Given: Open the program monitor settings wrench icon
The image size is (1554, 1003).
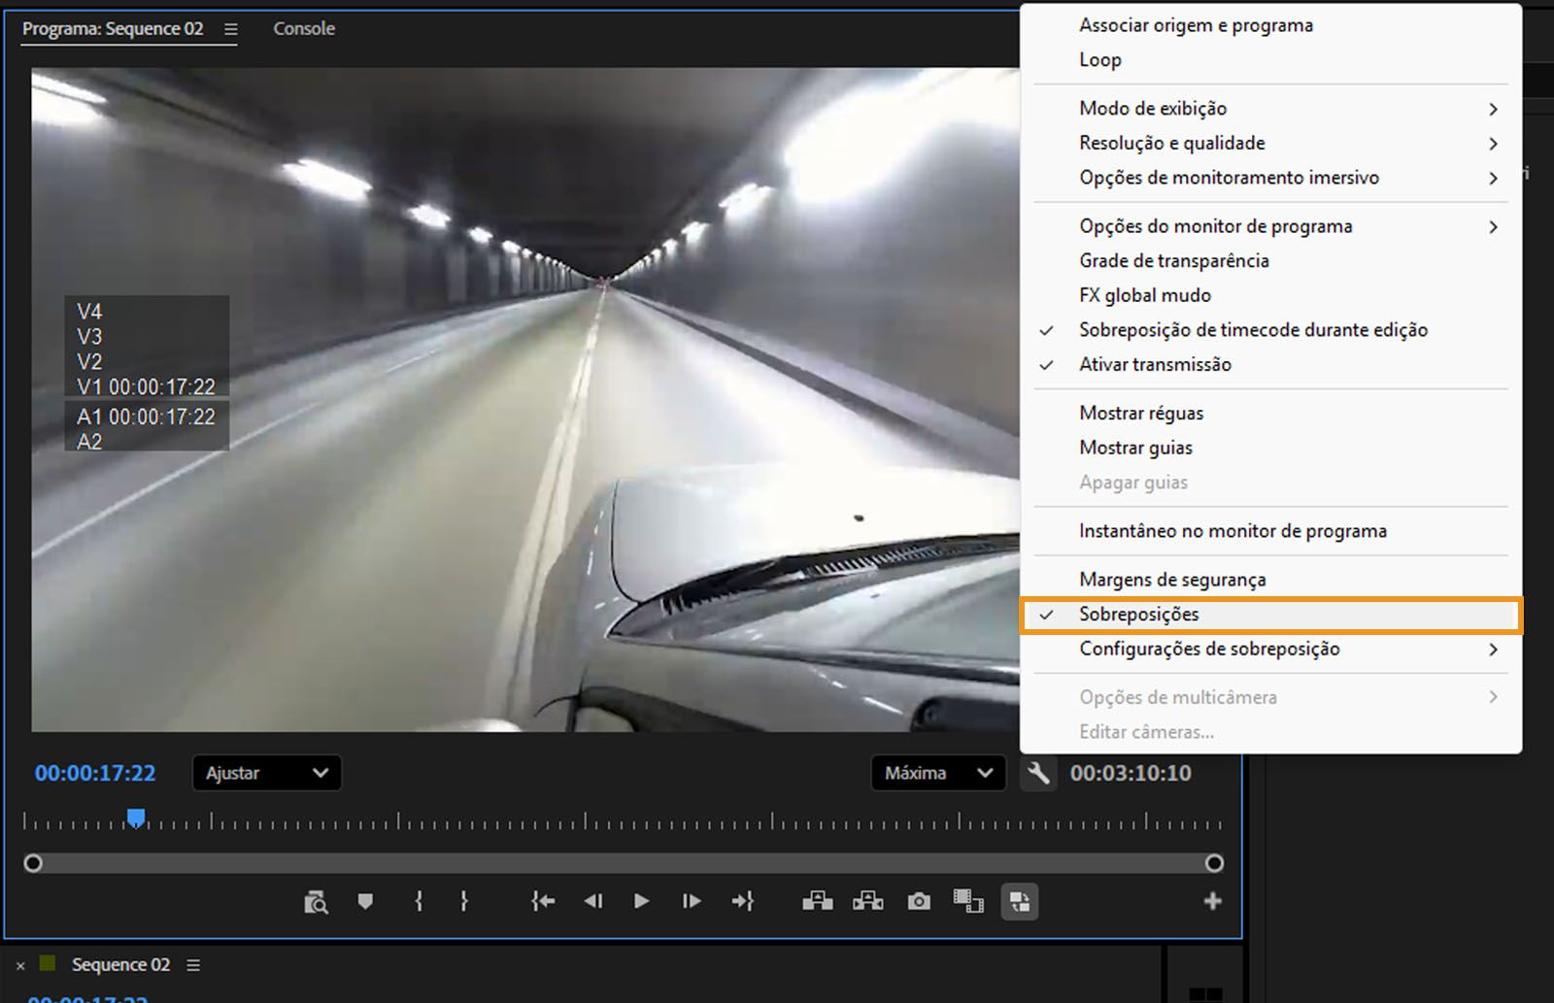Looking at the screenshot, I should [x=1038, y=773].
